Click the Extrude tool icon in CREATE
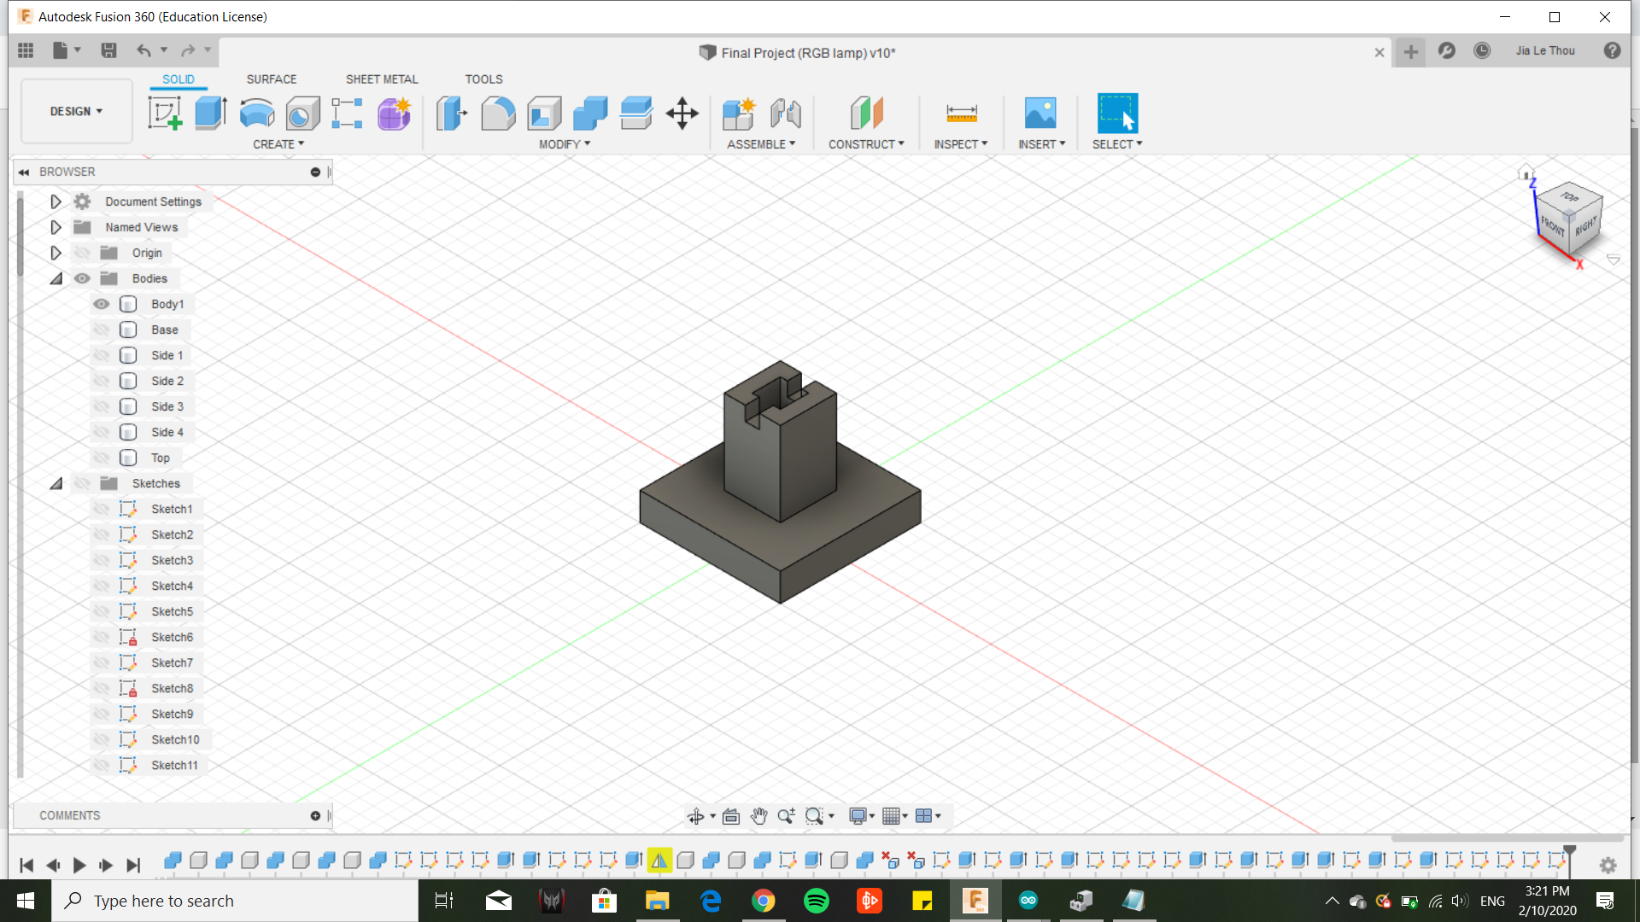The image size is (1640, 922). [x=211, y=112]
